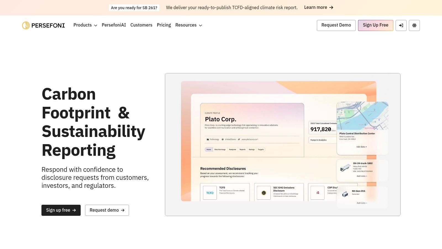
Task: Click the NH-Gen-011 generator image
Action: [x=345, y=194]
